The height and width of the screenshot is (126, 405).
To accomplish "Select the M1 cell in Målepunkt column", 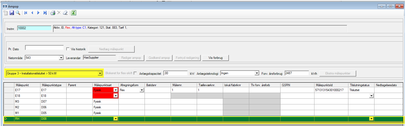I will tap(27, 113).
